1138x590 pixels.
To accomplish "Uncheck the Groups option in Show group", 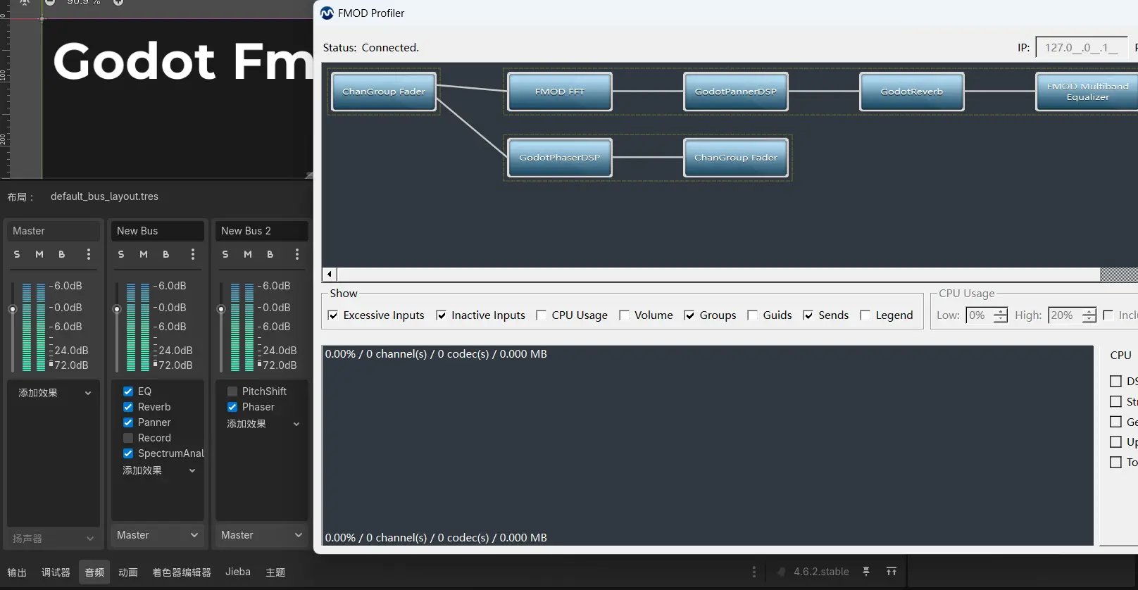I will click(x=689, y=315).
